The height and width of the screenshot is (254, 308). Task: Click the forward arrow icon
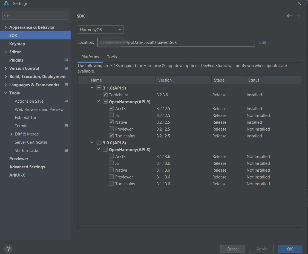point(298,16)
